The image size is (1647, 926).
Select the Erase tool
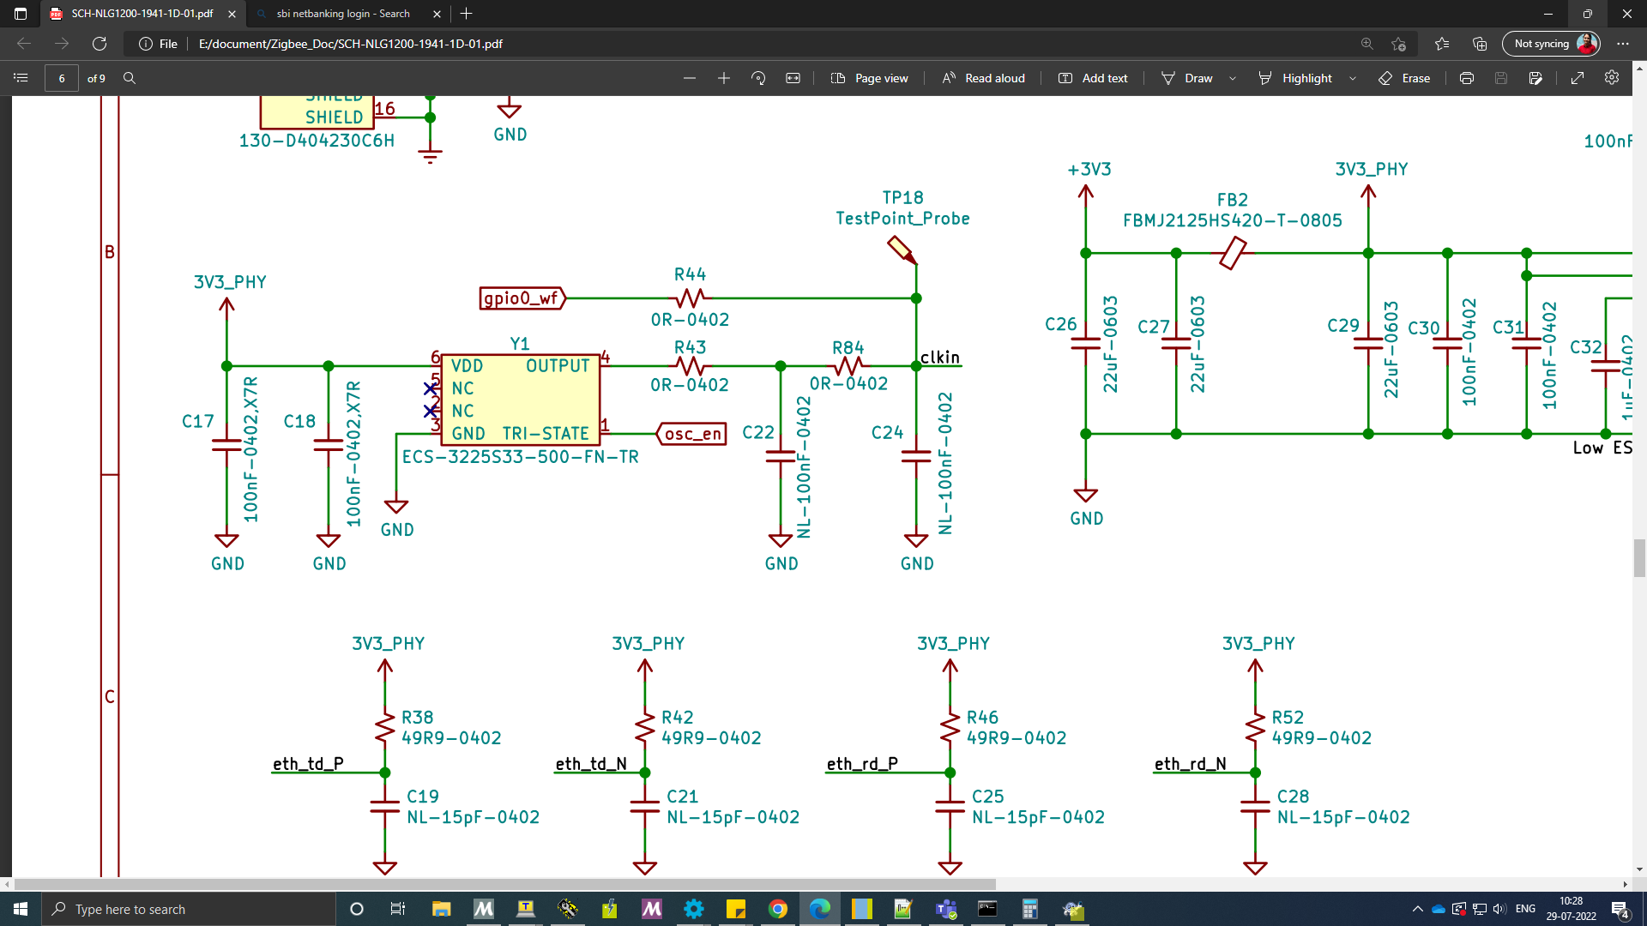(1404, 78)
